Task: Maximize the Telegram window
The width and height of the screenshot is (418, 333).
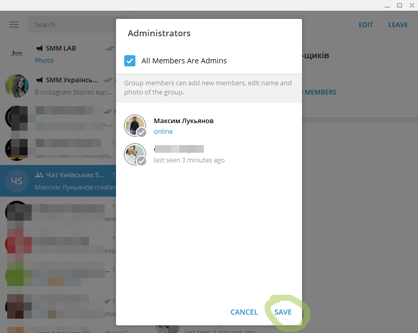Action: (399, 5)
